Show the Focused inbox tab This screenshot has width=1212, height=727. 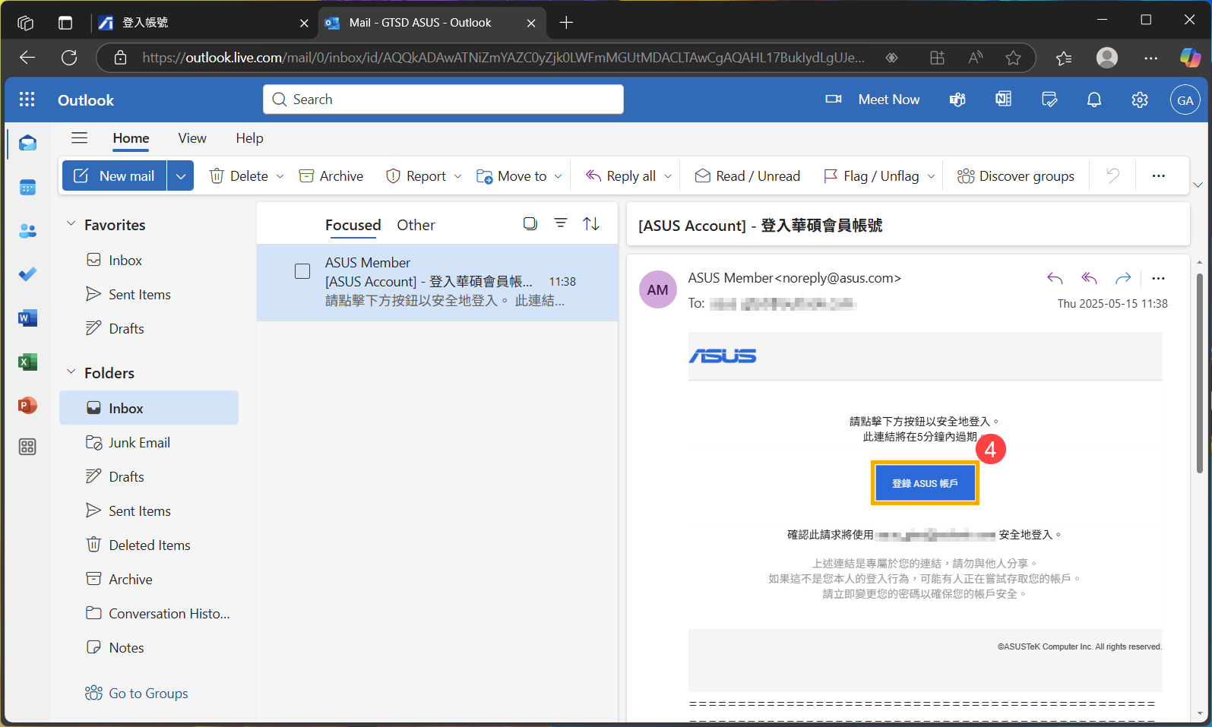[x=353, y=225]
